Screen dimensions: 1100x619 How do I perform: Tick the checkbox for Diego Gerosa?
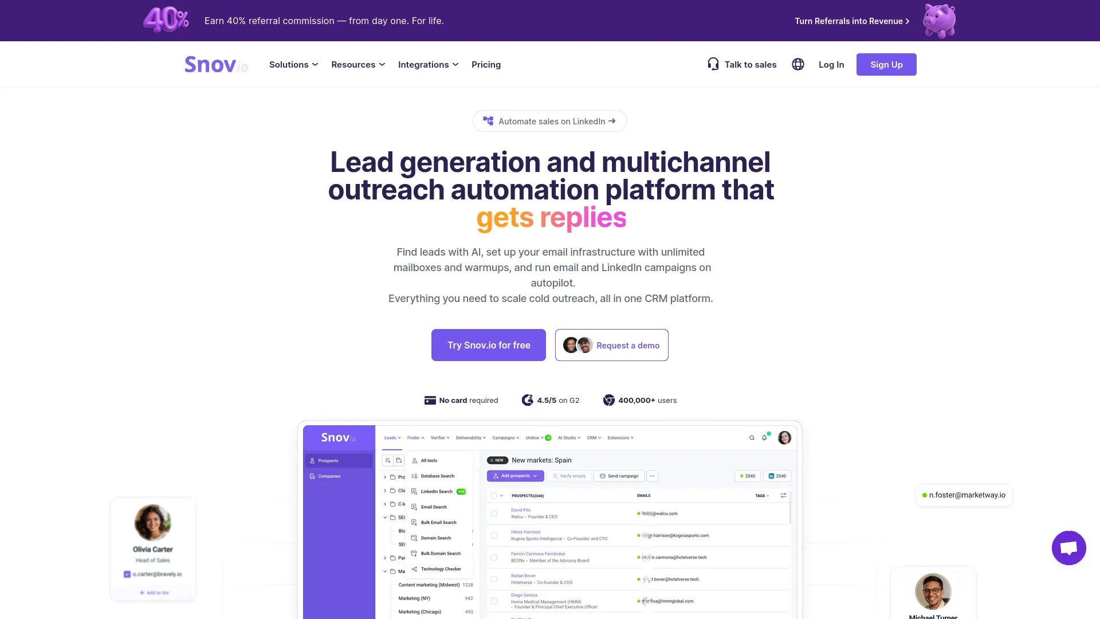click(x=494, y=601)
